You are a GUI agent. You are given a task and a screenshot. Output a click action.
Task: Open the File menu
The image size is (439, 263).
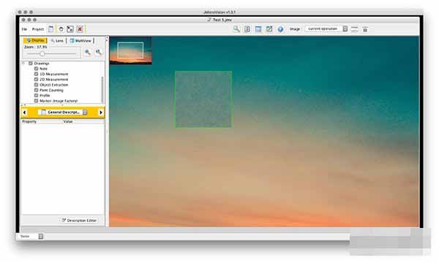click(24, 29)
